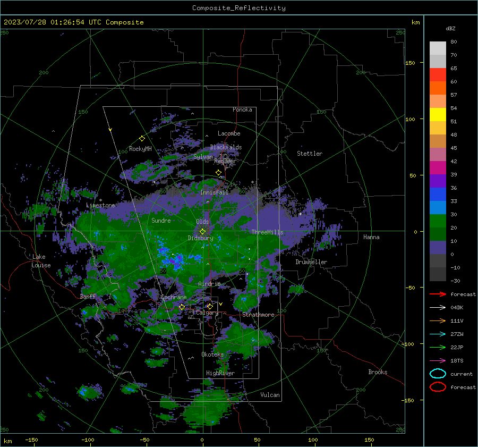Click the Sundre label
This screenshot has width=478, height=447.
pyautogui.click(x=161, y=220)
